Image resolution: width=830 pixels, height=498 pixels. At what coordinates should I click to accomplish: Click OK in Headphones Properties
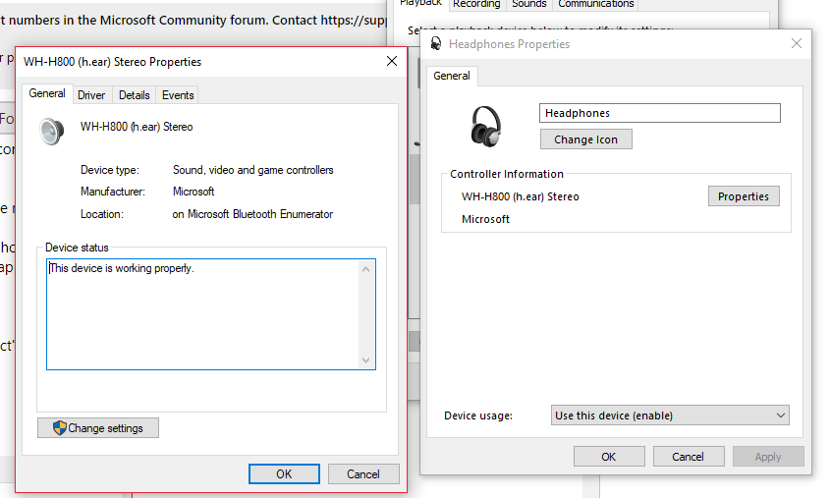[x=609, y=456]
